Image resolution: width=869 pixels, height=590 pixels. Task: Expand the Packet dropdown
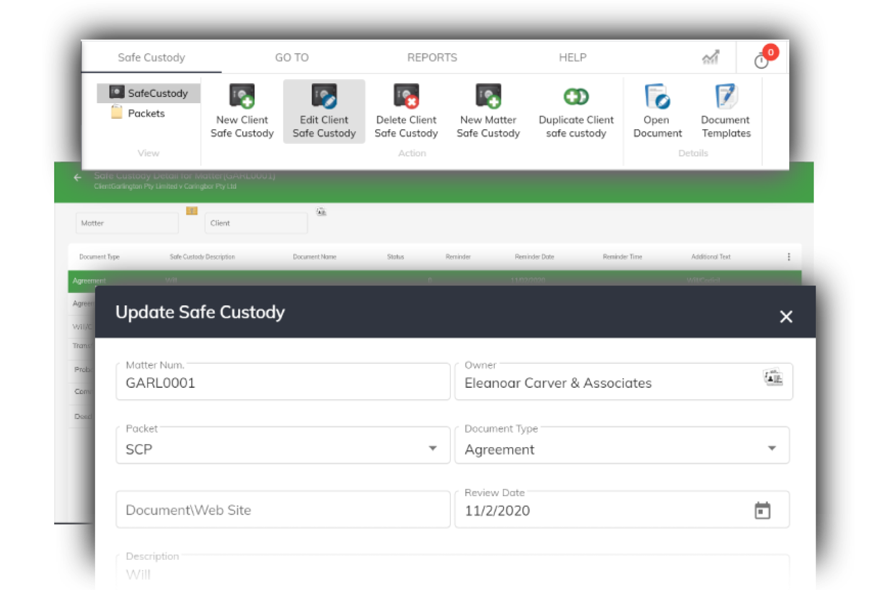click(432, 448)
